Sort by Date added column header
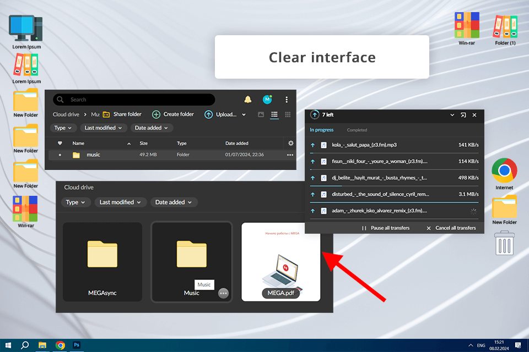529x352 pixels. tap(237, 143)
